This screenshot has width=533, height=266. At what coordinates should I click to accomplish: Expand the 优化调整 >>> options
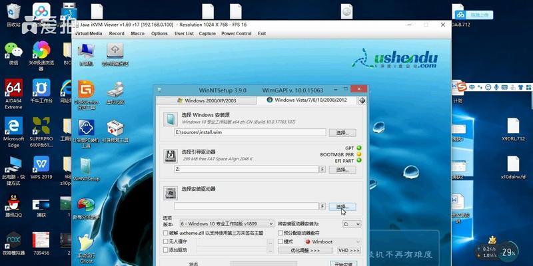[x=305, y=250]
